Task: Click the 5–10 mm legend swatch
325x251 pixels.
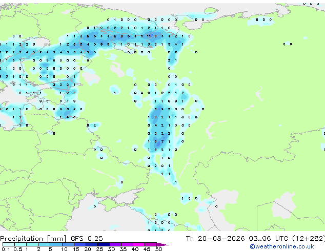Action: point(56,244)
